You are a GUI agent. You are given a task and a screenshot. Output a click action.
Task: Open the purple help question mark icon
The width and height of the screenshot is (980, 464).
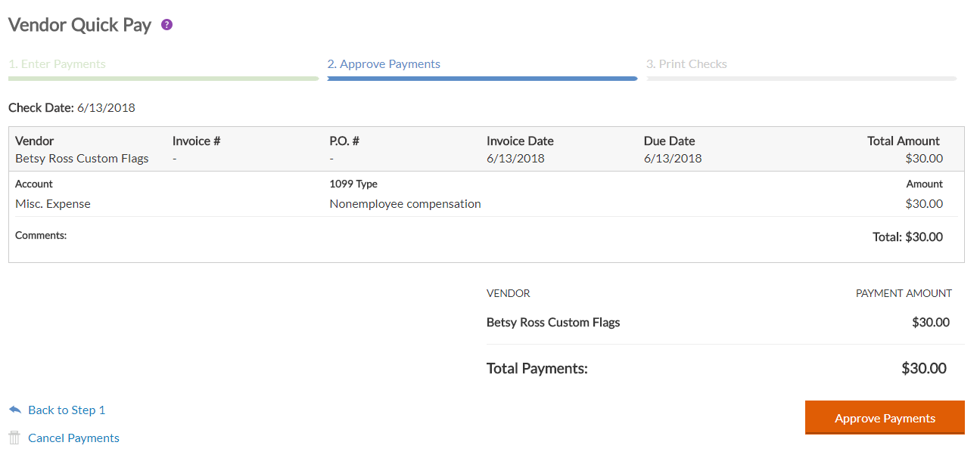[x=166, y=25]
